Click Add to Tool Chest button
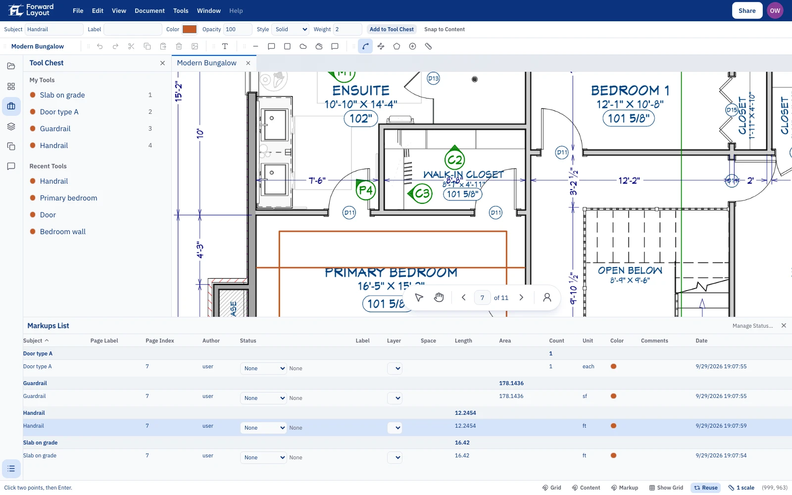 392,29
